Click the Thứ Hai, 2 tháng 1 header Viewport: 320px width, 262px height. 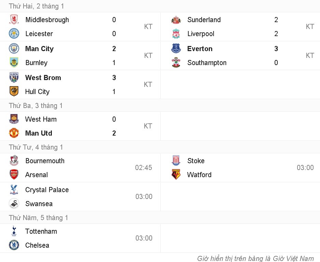tap(36, 6)
